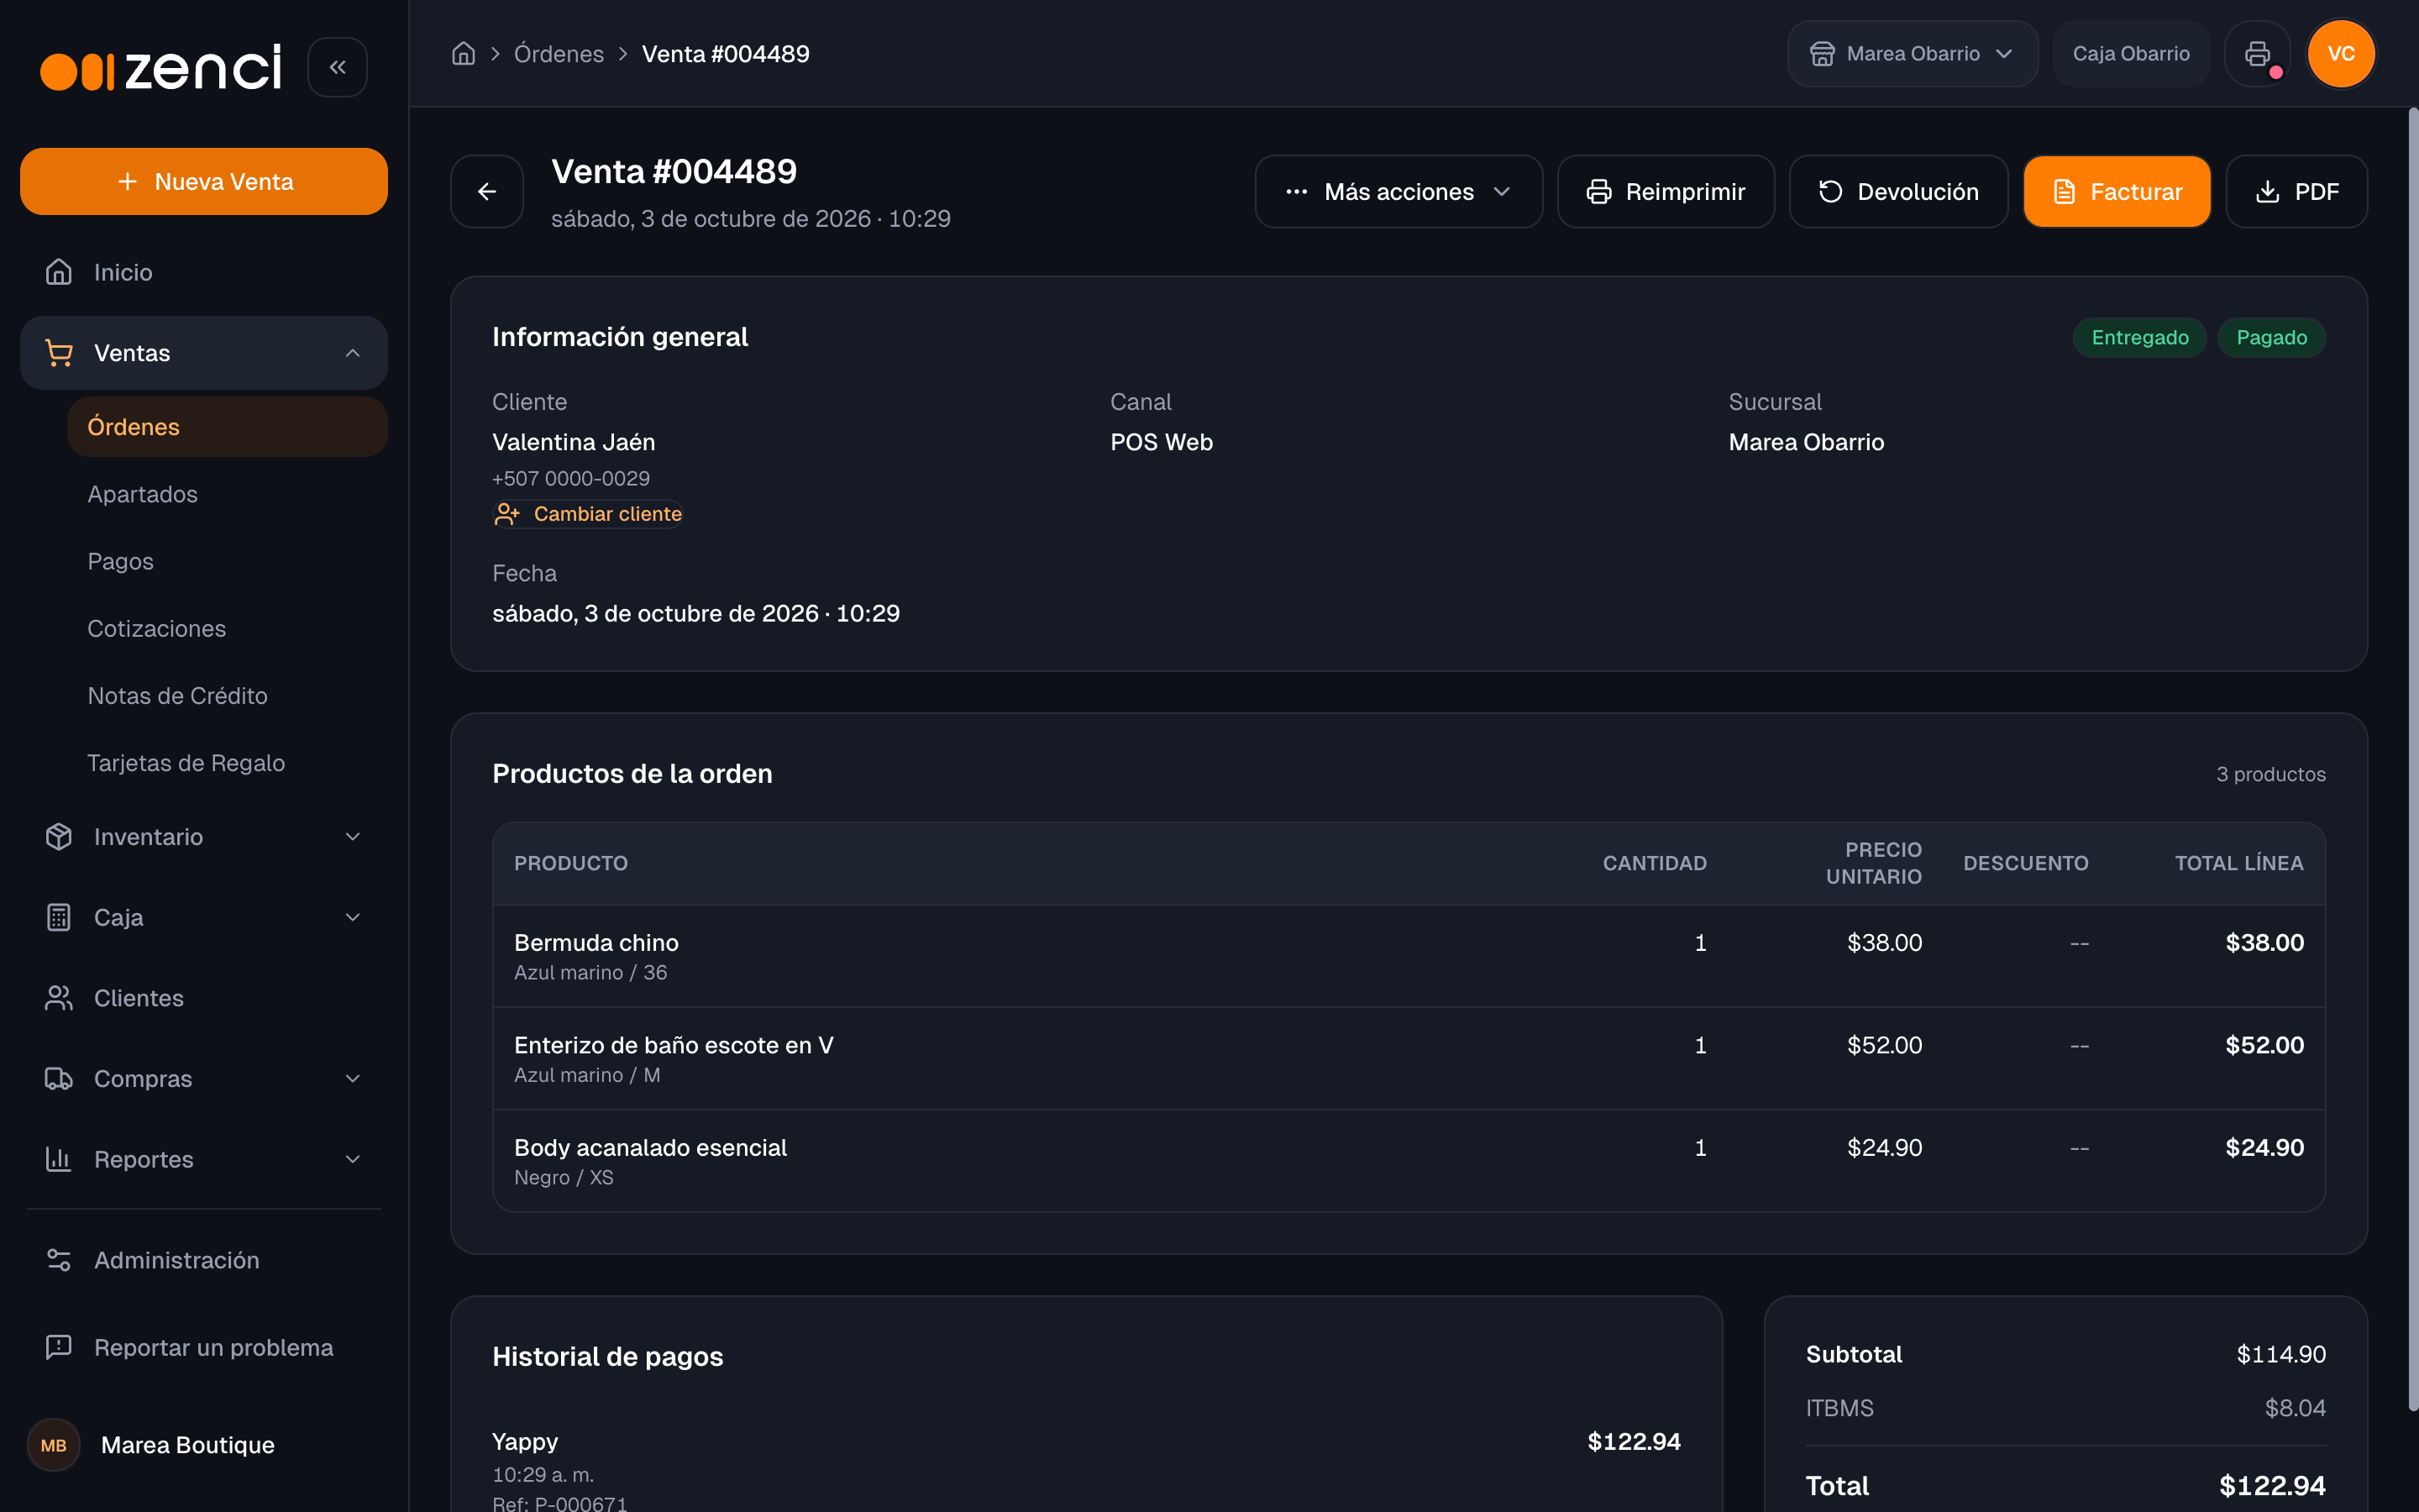Click the page vertical scrollbar

(2412, 760)
